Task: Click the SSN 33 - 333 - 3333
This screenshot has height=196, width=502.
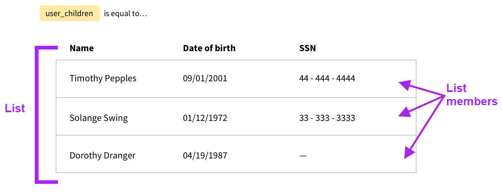Action: coord(327,118)
